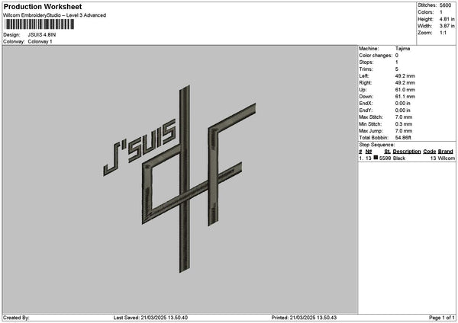Select the EndX 0.00 in value
This screenshot has width=458, height=323.
(x=403, y=104)
